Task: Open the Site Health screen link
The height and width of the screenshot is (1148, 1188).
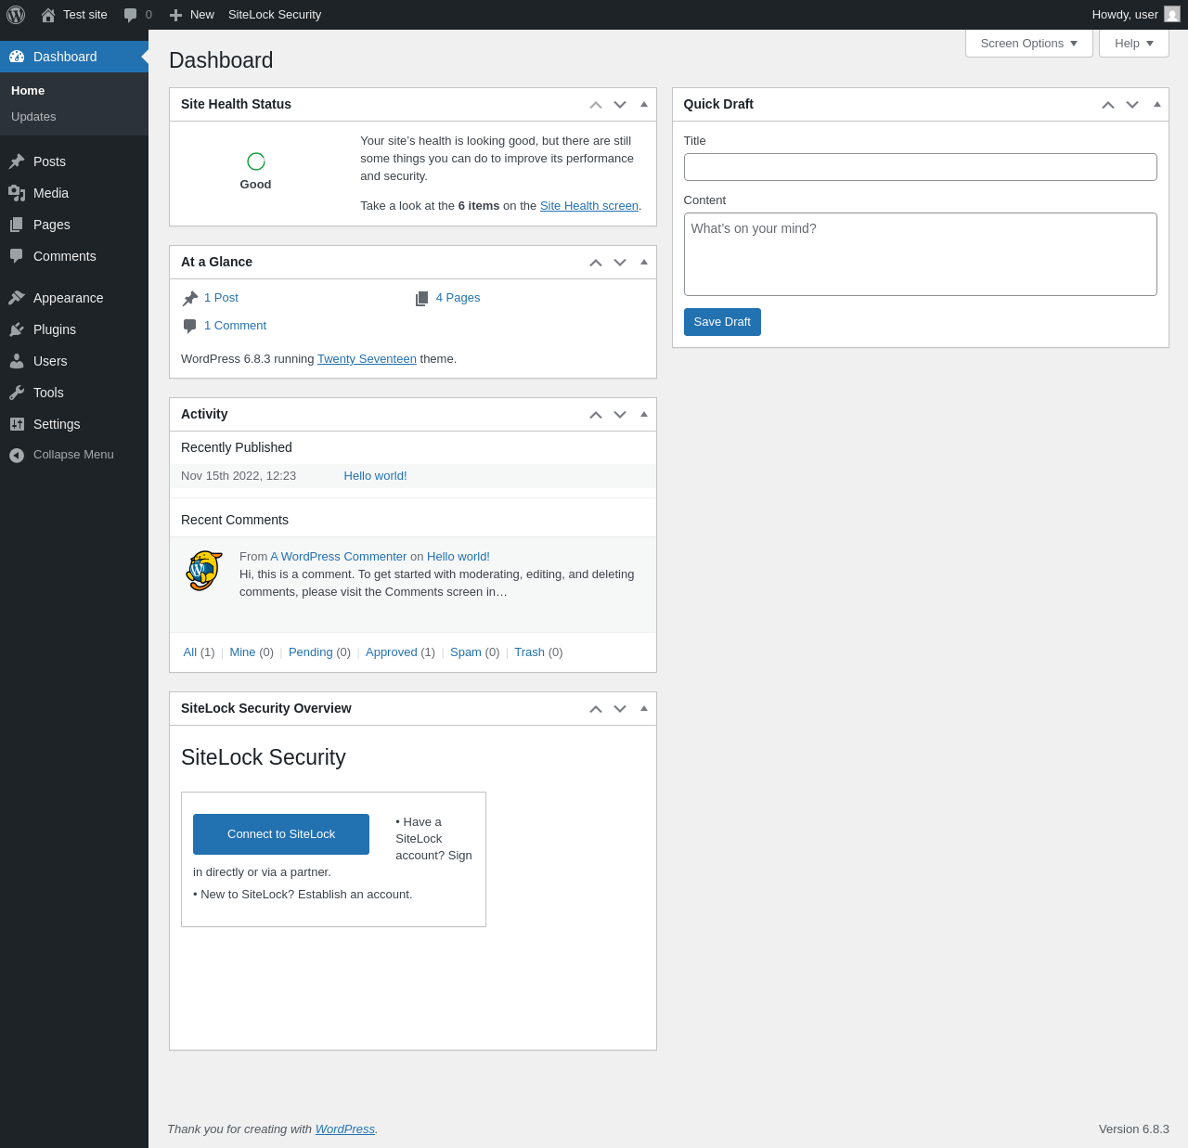Action: pyautogui.click(x=589, y=206)
